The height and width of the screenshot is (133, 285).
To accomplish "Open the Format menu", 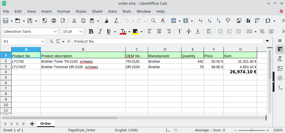I will point(63,11).
